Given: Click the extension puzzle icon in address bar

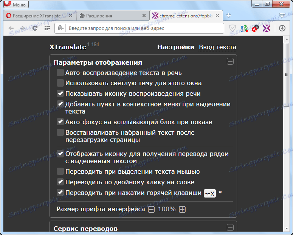Looking at the screenshot, I should pos(60,28).
